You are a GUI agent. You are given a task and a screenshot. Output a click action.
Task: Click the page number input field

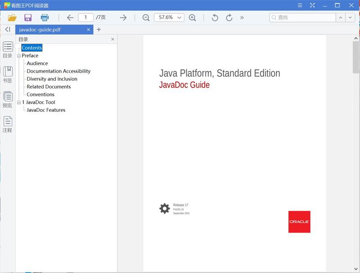point(85,18)
